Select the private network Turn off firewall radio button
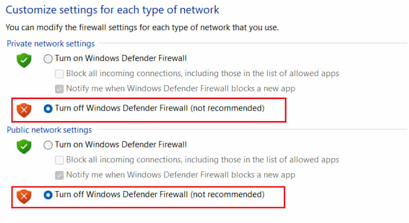This screenshot has height=223, width=409. (48, 109)
